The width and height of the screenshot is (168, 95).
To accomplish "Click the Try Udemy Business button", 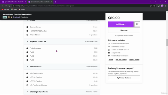I will point(124,78).
